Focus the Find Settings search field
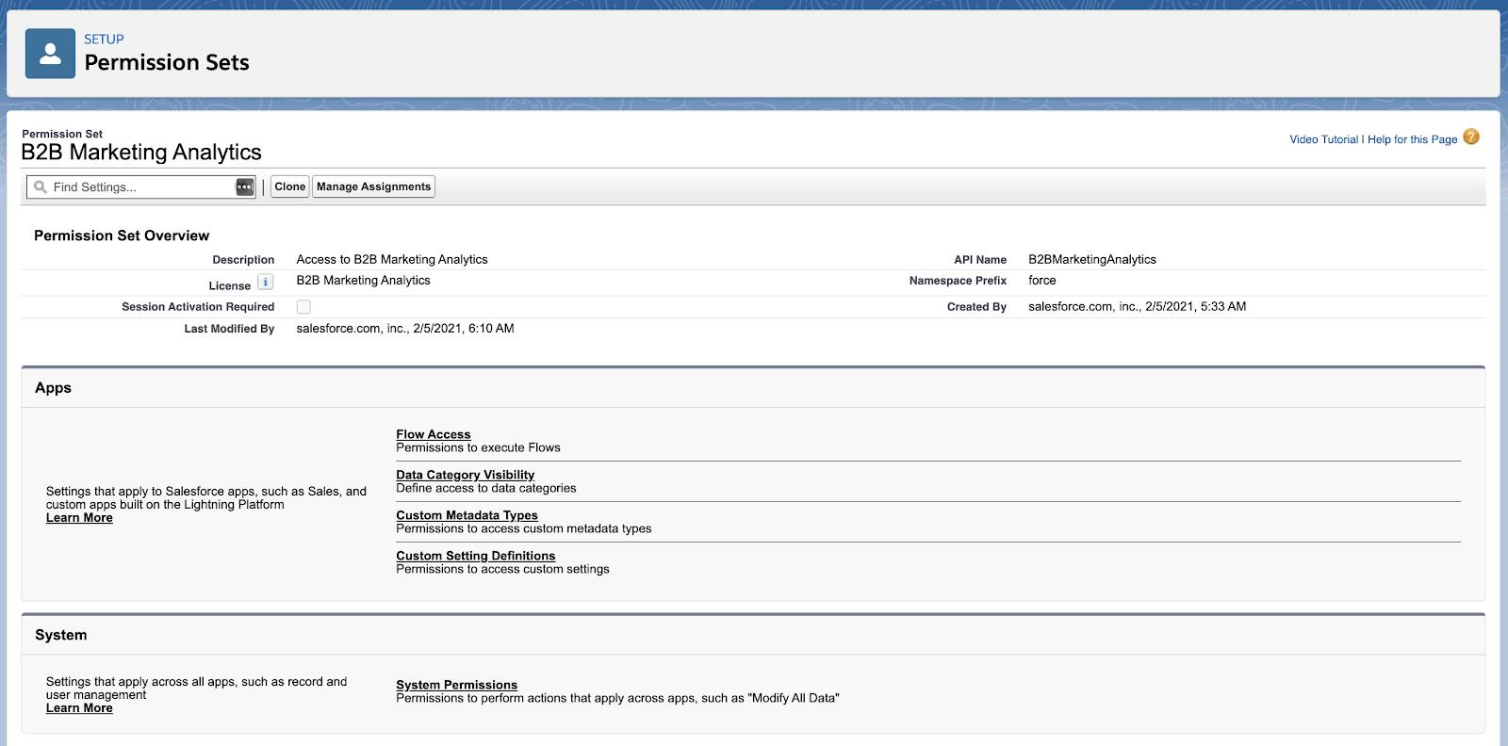 (x=141, y=187)
